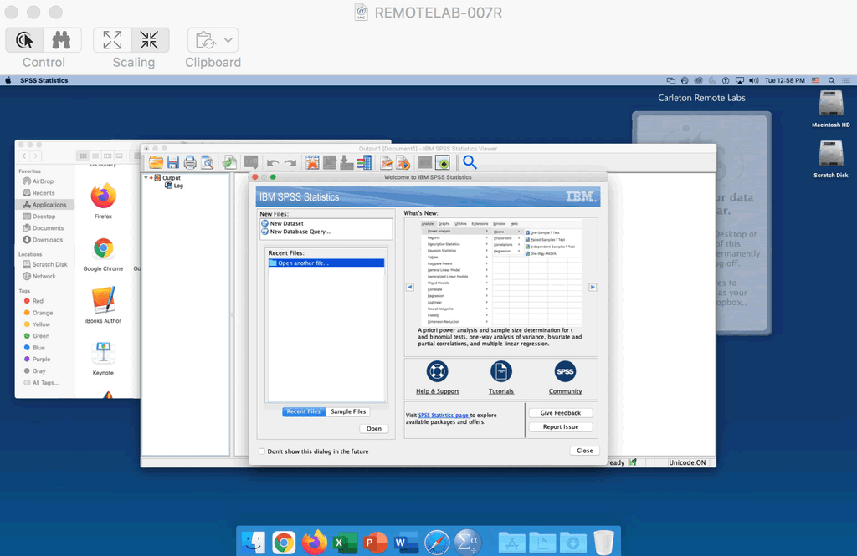Select Output root in the outline tree
The image size is (857, 556).
[x=171, y=178]
